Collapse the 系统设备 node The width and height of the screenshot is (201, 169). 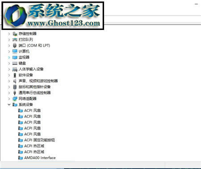tap(9, 105)
